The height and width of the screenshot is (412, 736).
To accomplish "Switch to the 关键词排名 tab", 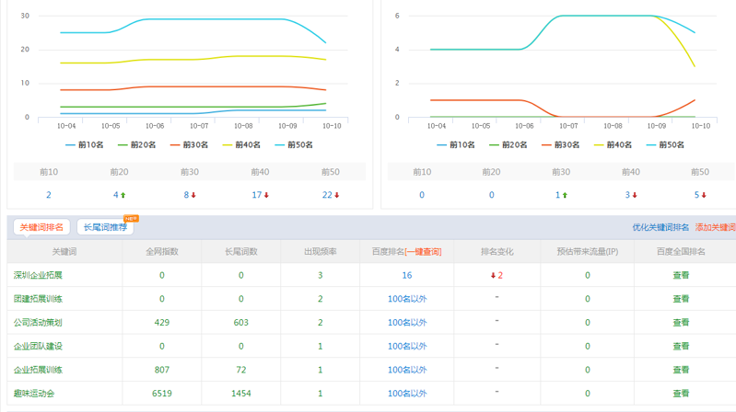I will 41,227.
